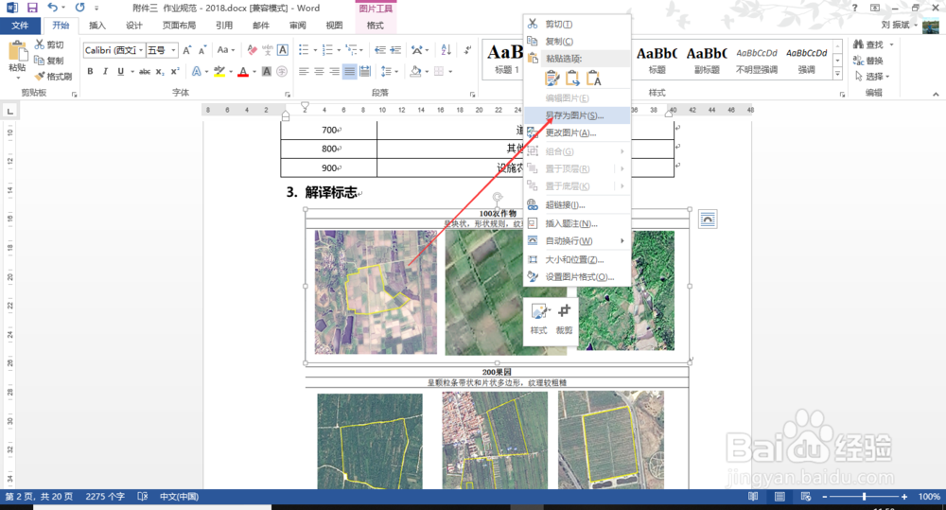
Task: Click keep source formatting paste option
Action: [552, 79]
